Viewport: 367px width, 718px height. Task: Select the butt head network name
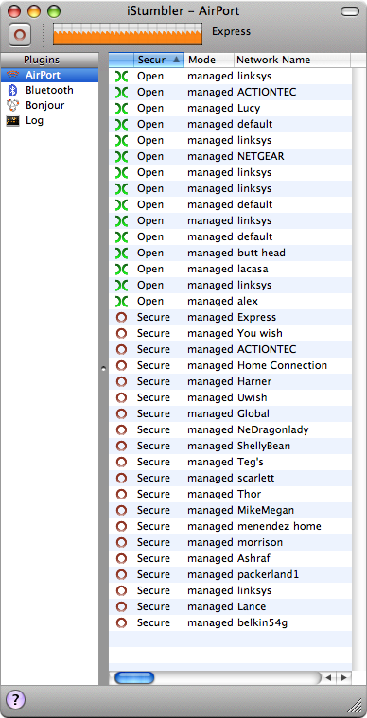[x=261, y=253]
